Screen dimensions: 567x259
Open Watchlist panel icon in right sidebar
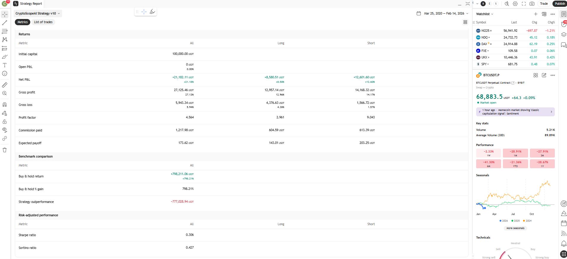(x=563, y=14)
